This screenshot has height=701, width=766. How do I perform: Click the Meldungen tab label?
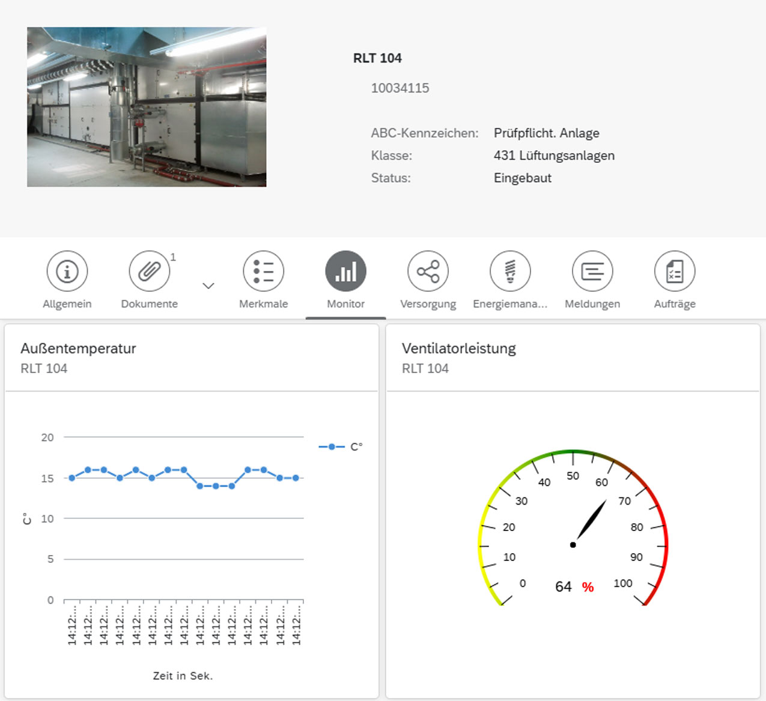pos(592,304)
